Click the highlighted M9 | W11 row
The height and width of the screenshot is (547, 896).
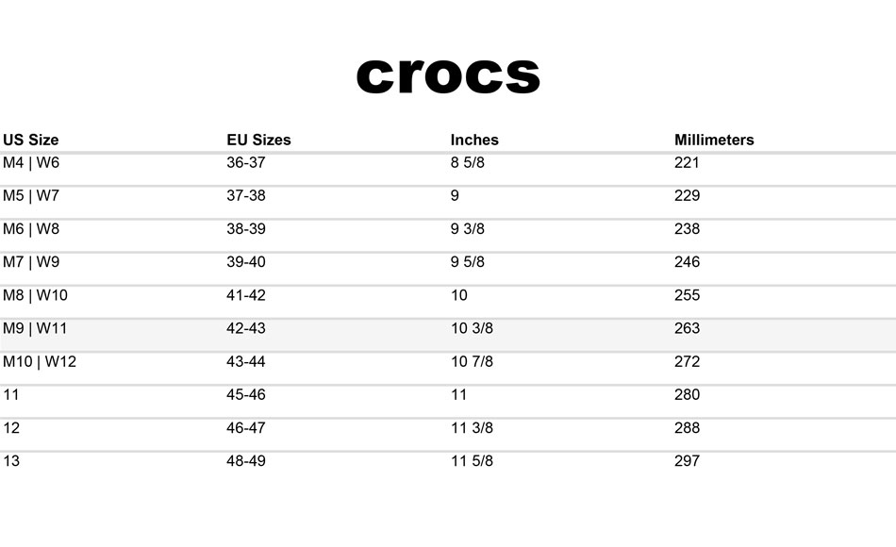448,335
